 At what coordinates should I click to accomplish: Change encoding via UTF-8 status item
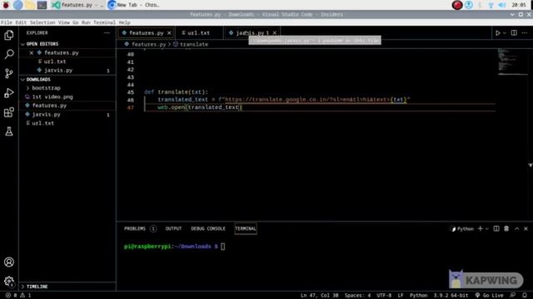tap(384, 296)
